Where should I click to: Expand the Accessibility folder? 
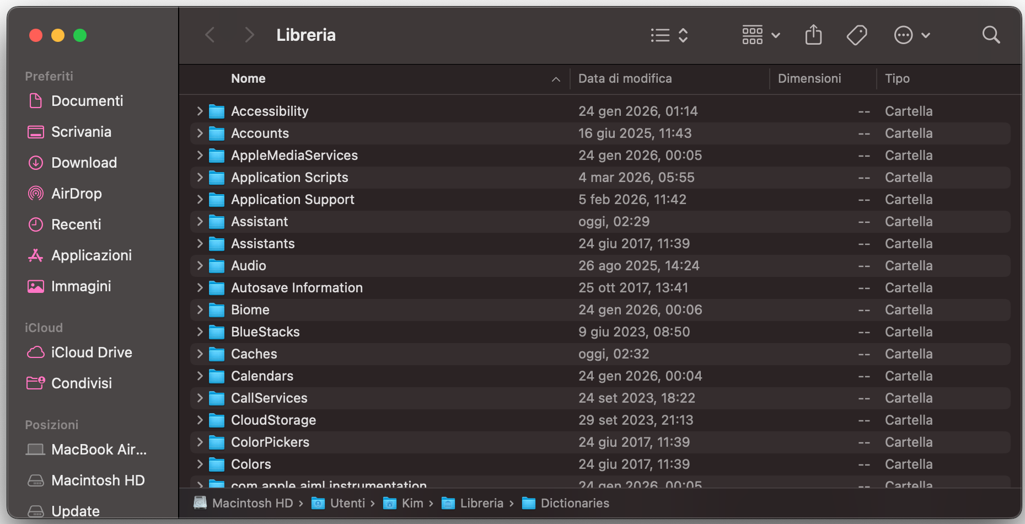(x=200, y=111)
